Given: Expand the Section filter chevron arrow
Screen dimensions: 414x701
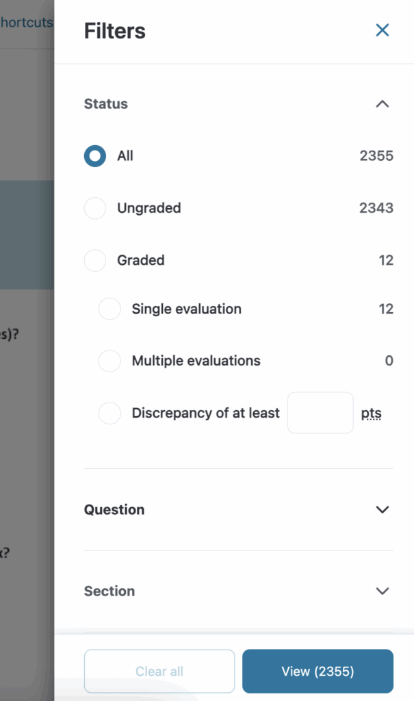Looking at the screenshot, I should coord(383,591).
